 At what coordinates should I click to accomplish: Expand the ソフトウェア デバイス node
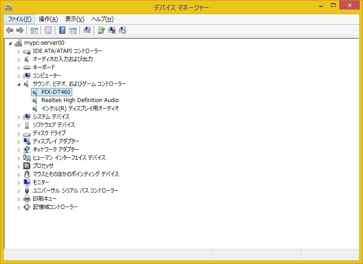[x=19, y=125]
